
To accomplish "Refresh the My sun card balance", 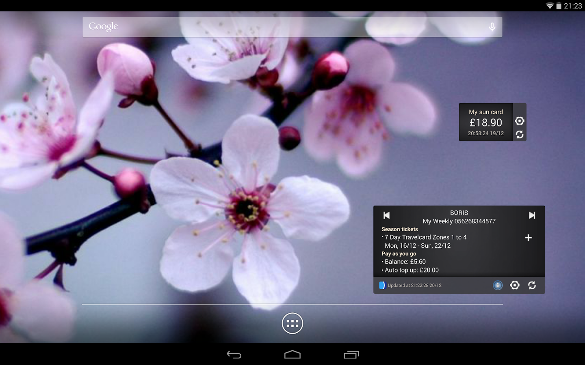I will pyautogui.click(x=520, y=135).
